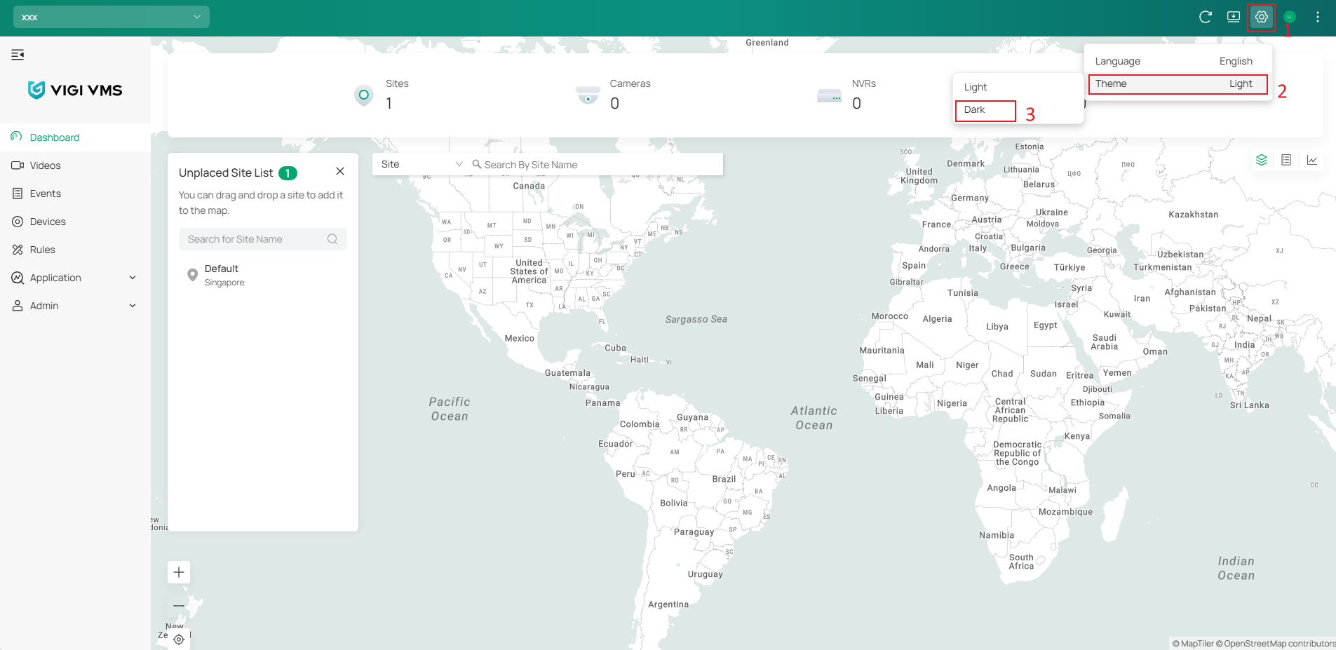Open the Language setting row
The height and width of the screenshot is (650, 1336).
click(x=1178, y=61)
